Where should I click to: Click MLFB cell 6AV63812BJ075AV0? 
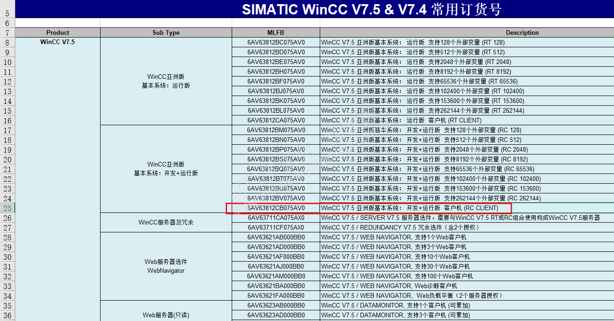coord(276,91)
